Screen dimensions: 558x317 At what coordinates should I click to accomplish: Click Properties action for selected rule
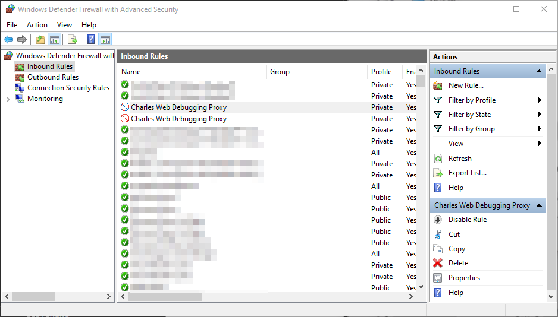(x=464, y=278)
